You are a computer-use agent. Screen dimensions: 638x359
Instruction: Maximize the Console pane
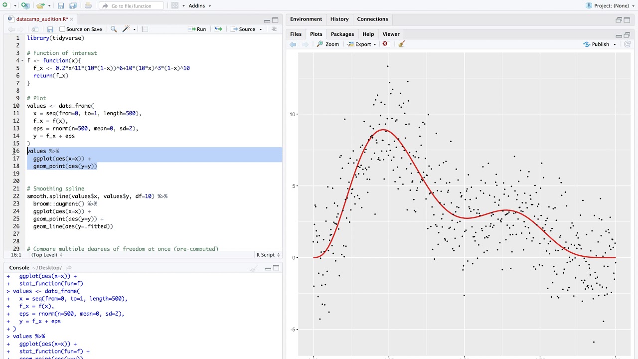(x=276, y=268)
